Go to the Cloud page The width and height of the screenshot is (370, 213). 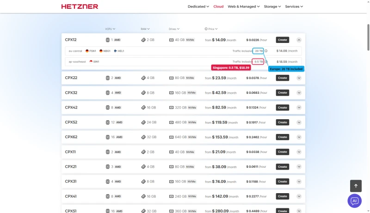pos(218,6)
